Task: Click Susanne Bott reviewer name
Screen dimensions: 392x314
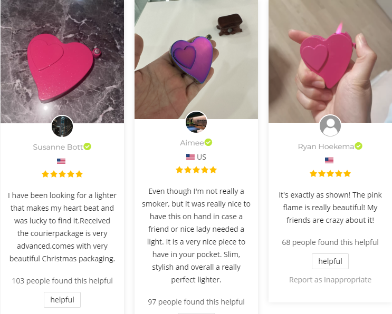Action: point(58,147)
